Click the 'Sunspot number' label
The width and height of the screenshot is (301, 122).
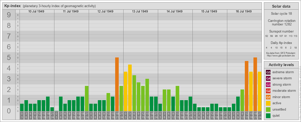[x=281, y=31]
